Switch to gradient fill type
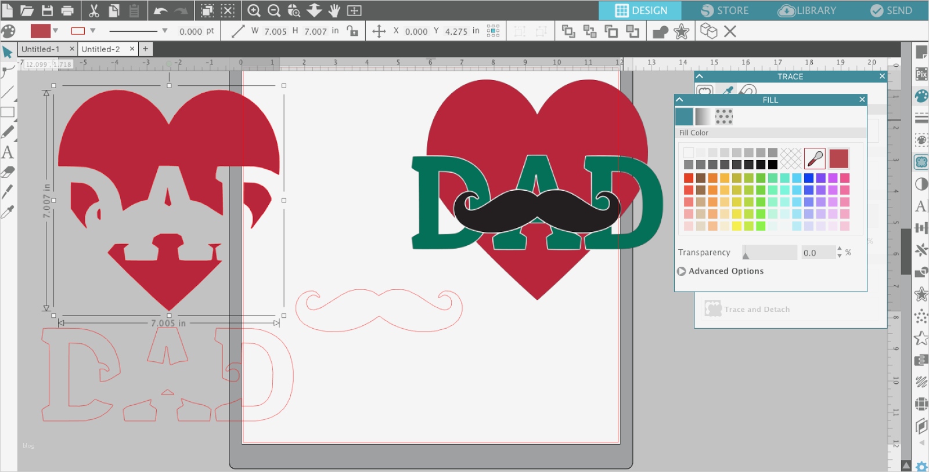Screen dimensions: 929x472 pyautogui.click(x=703, y=117)
